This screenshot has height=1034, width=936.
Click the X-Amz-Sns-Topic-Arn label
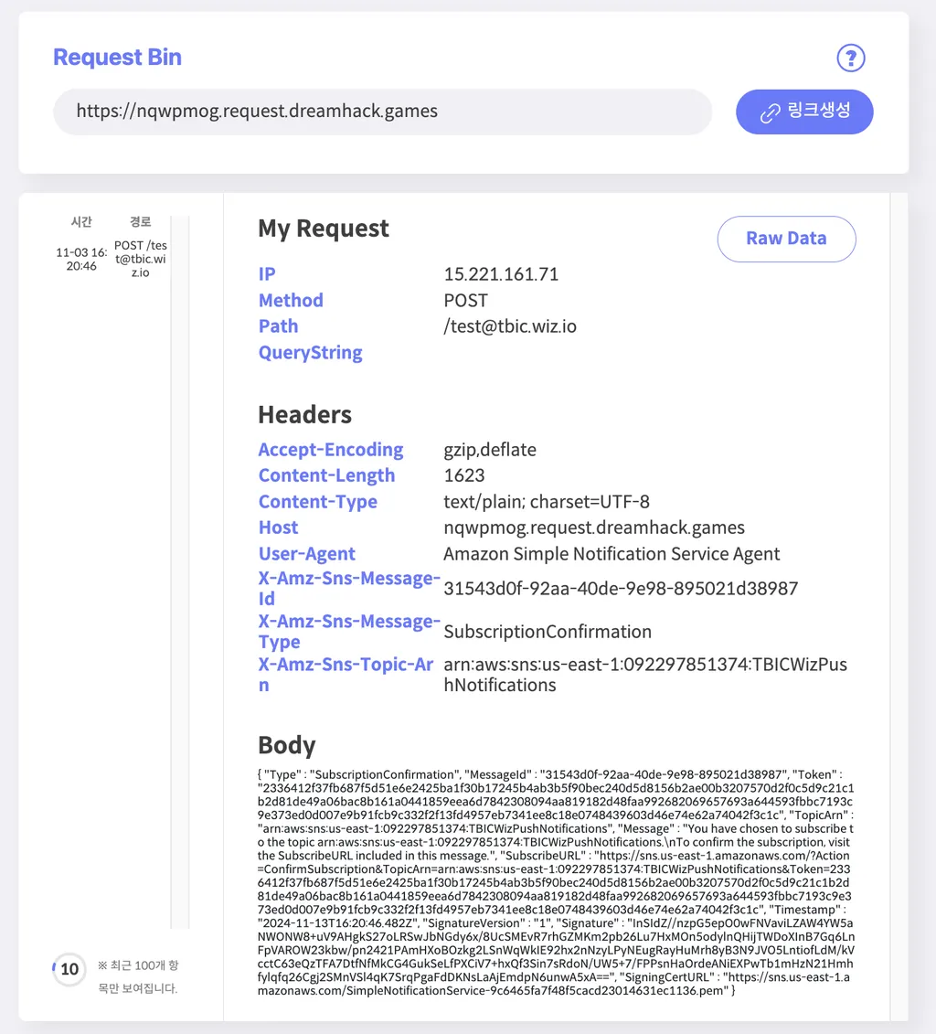click(346, 675)
